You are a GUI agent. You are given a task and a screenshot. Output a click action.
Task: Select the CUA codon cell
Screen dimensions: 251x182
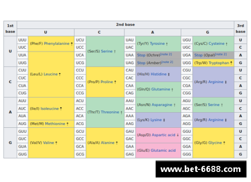(x=23, y=85)
